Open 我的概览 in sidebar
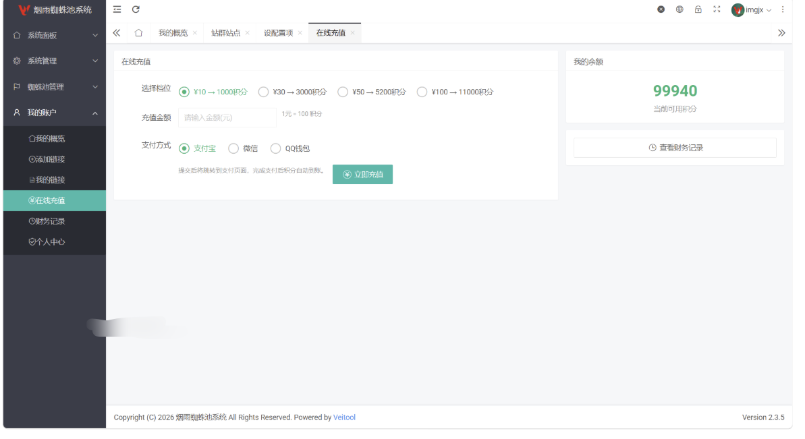This screenshot has height=439, width=805. click(55, 138)
